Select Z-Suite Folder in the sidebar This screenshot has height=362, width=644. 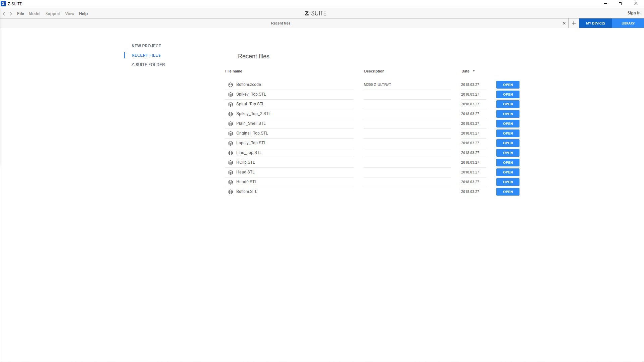pyautogui.click(x=148, y=65)
